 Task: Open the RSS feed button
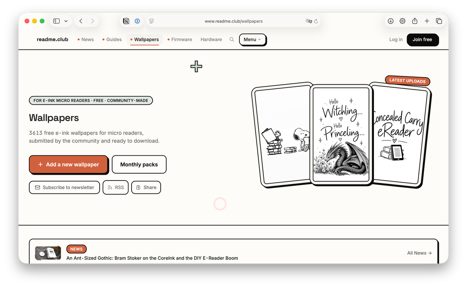click(x=116, y=187)
